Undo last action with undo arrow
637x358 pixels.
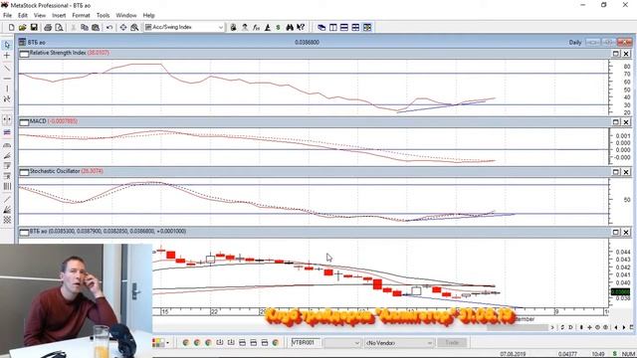pyautogui.click(x=109, y=27)
